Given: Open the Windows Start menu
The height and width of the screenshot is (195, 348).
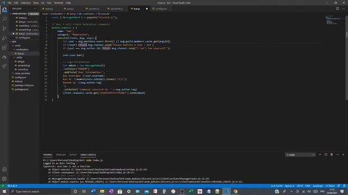Looking at the screenshot, I should point(4,191).
